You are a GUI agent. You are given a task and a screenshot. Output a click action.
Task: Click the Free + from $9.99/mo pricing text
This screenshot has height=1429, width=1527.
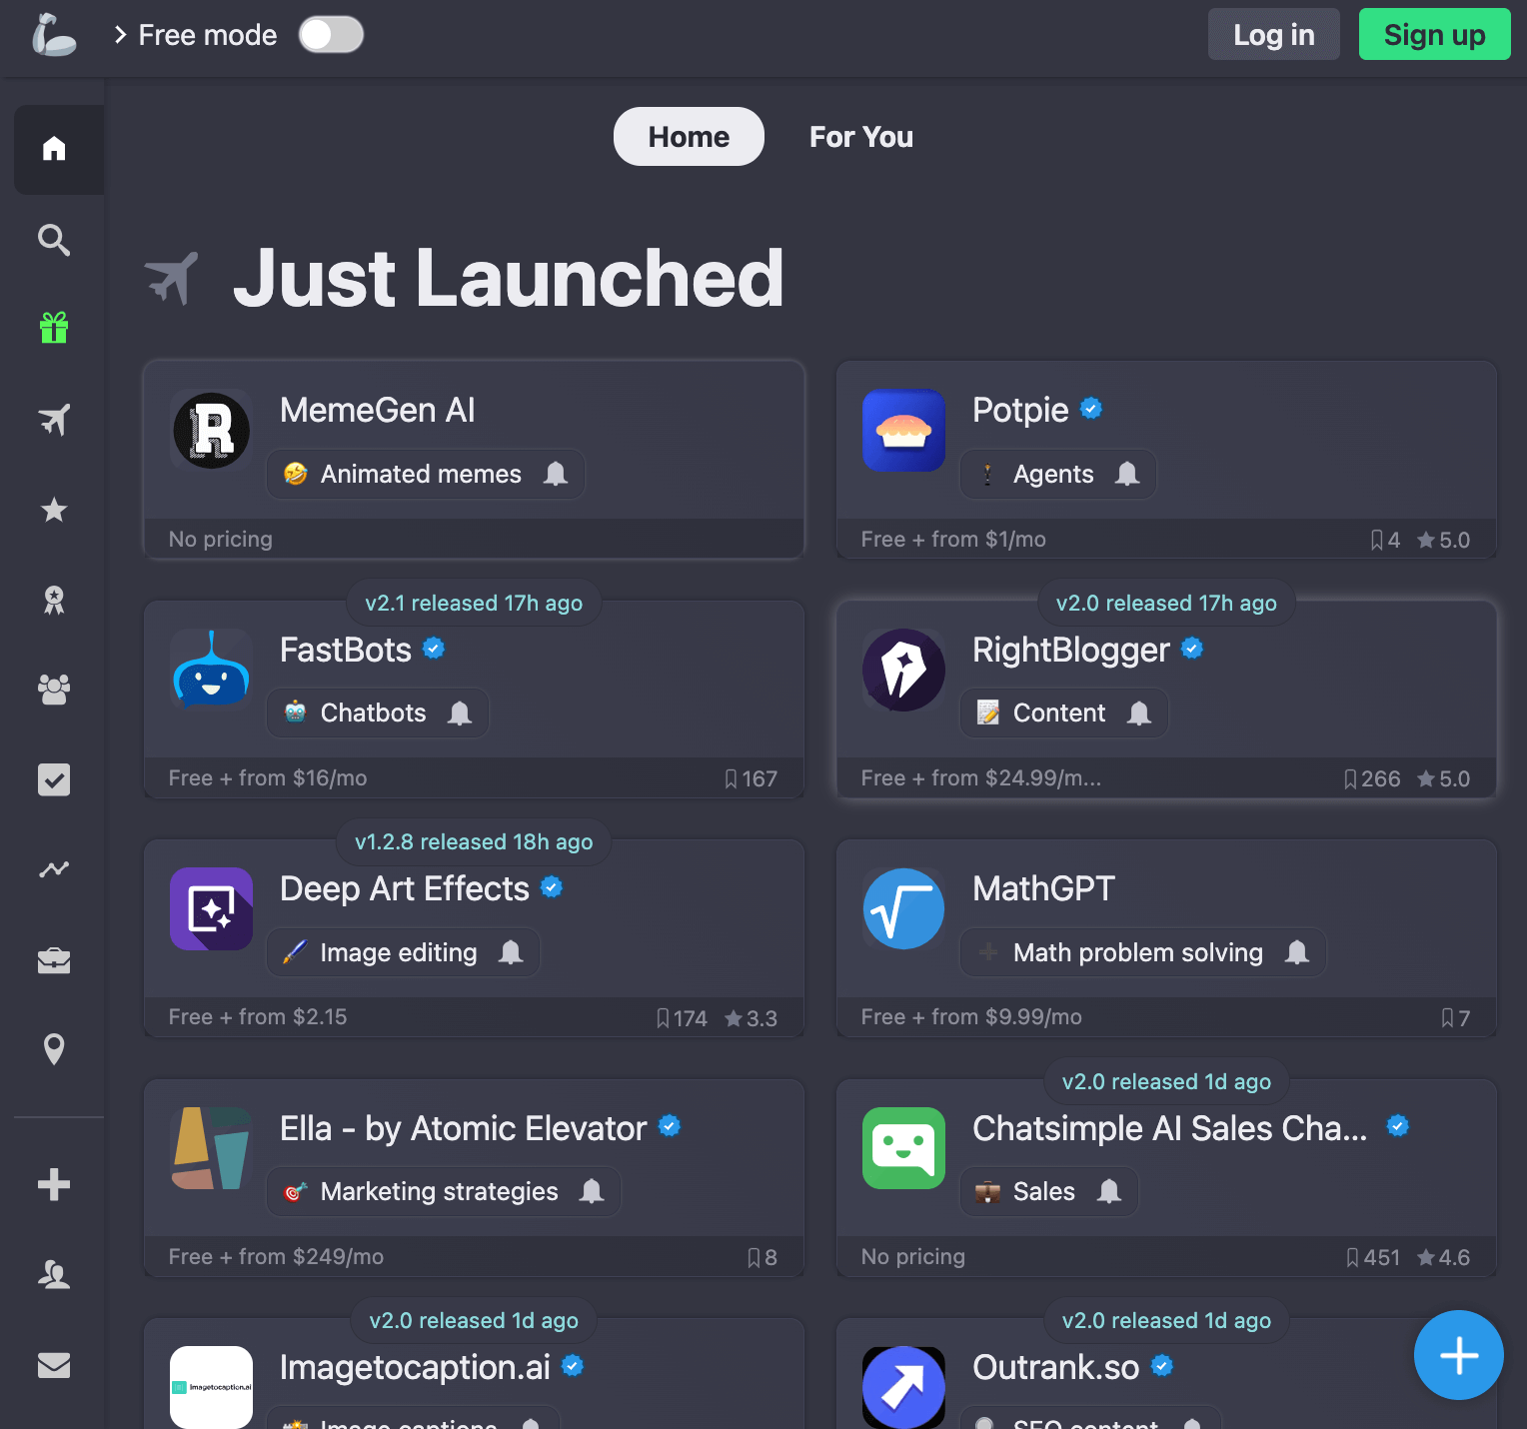pyautogui.click(x=971, y=1016)
